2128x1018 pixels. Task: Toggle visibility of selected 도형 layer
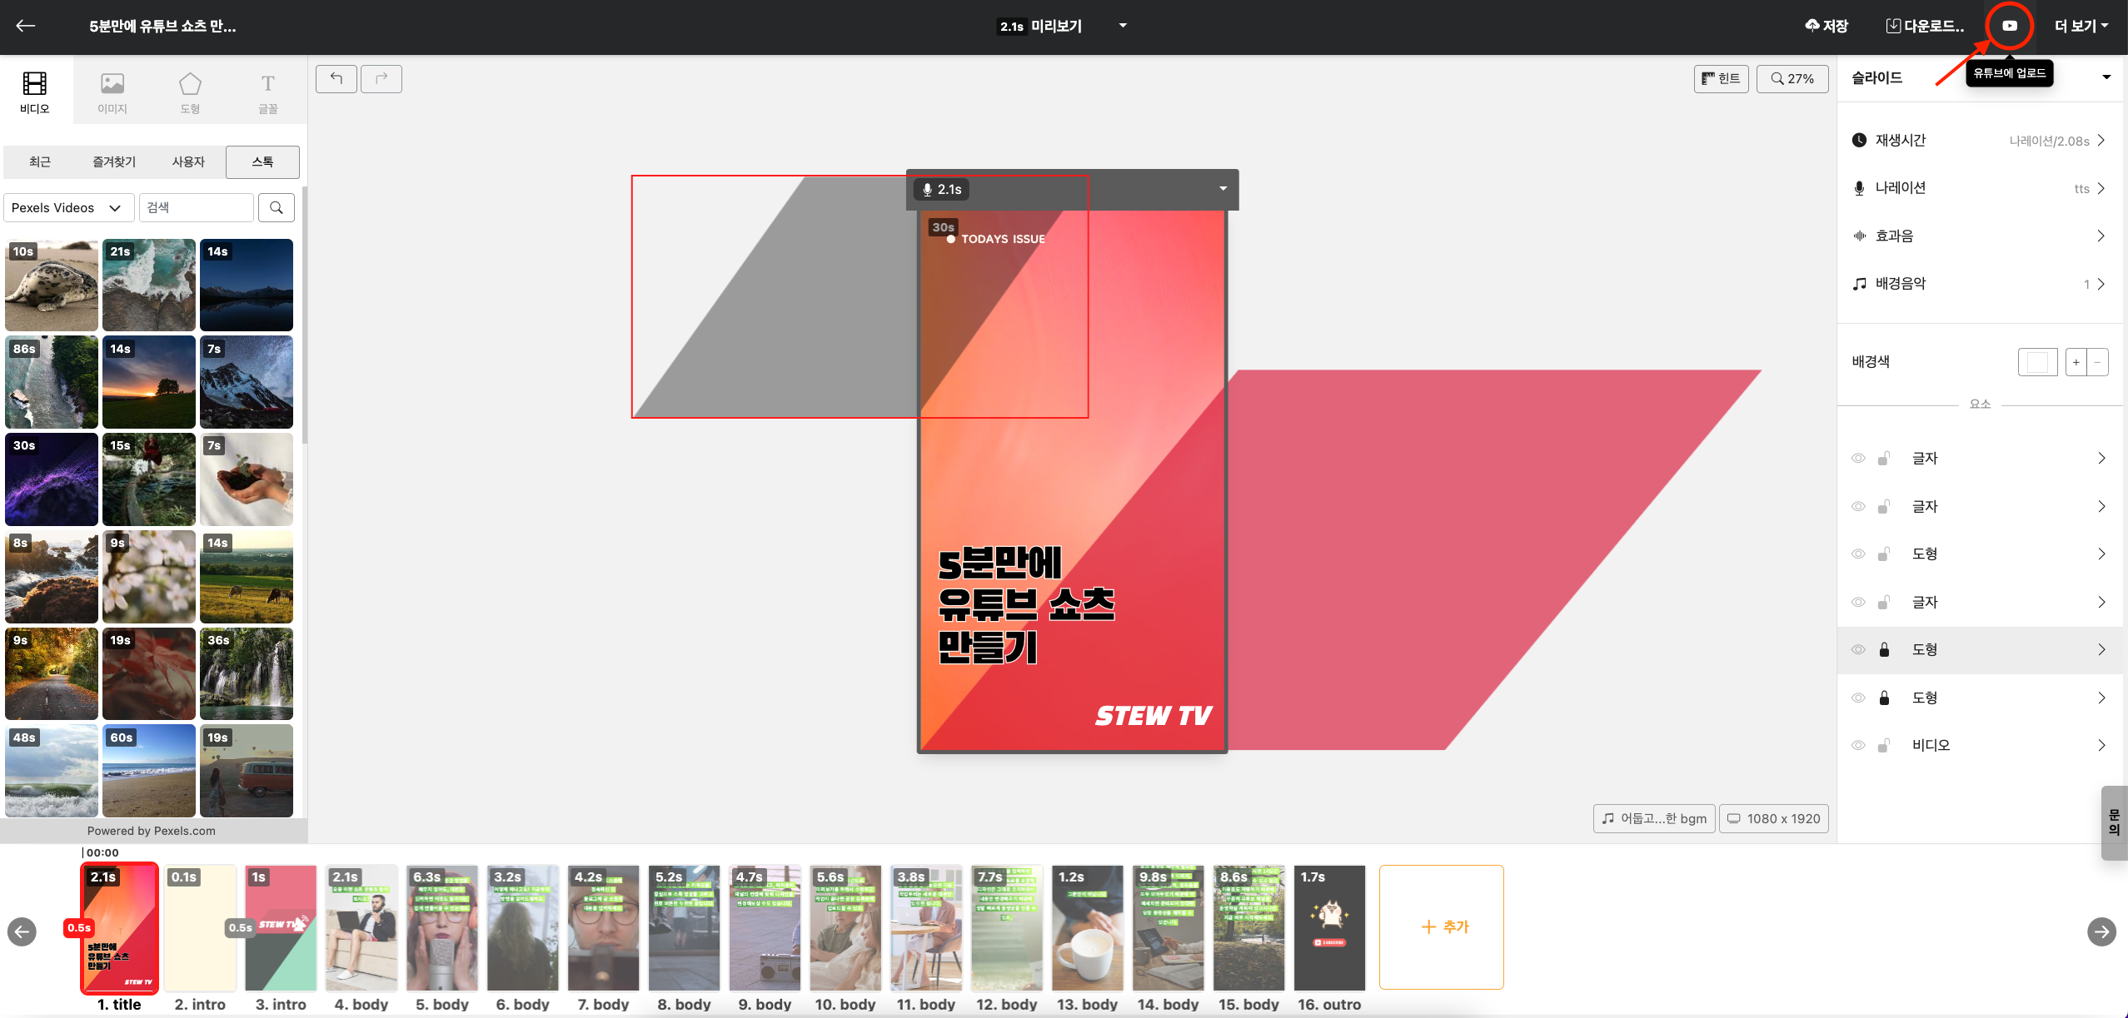1858,650
